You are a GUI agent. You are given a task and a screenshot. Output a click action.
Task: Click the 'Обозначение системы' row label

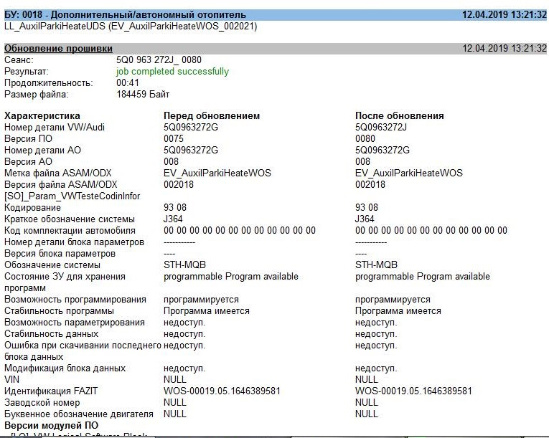[x=52, y=265]
